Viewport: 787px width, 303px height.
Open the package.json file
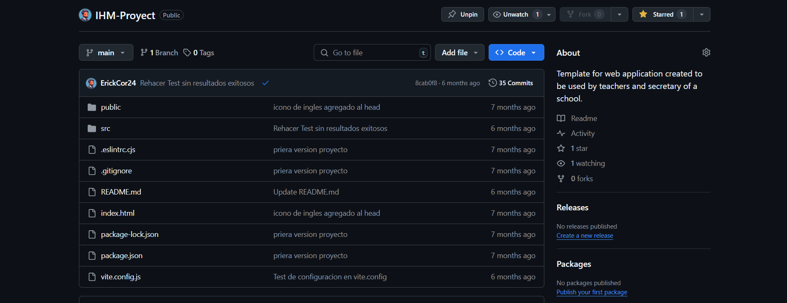point(122,256)
